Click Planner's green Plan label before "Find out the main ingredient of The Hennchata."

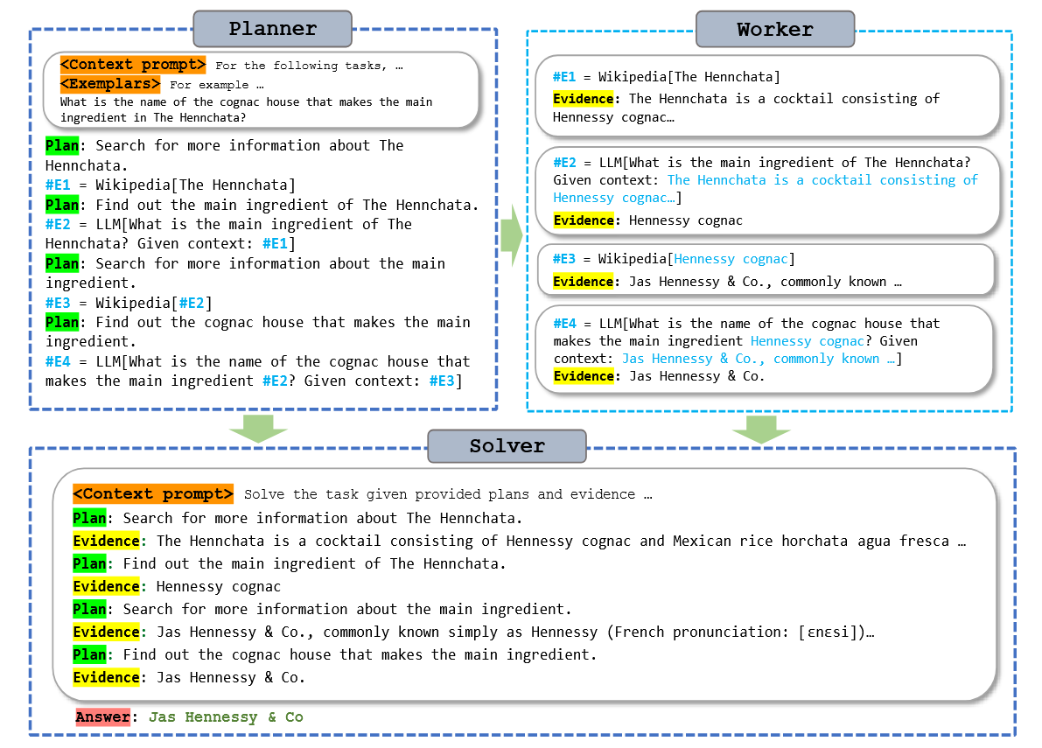tap(62, 205)
